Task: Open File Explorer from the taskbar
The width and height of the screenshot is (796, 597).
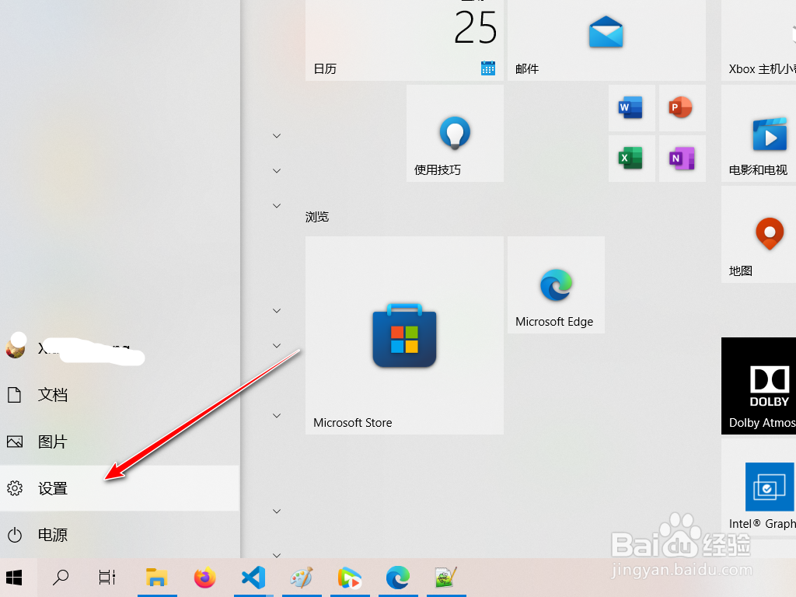Action: (157, 578)
